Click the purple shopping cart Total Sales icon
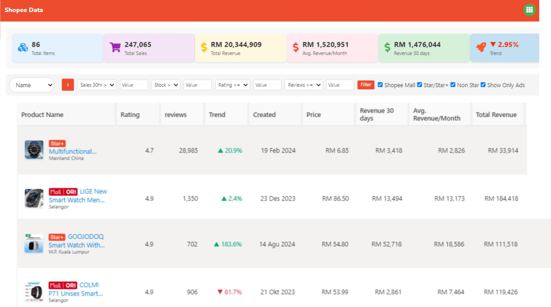 (x=115, y=48)
